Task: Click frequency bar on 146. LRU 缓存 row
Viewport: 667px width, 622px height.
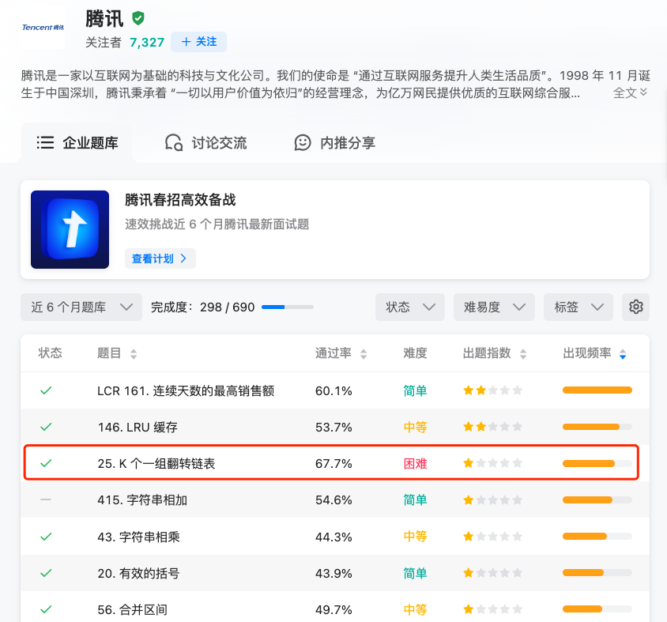Action: point(597,427)
